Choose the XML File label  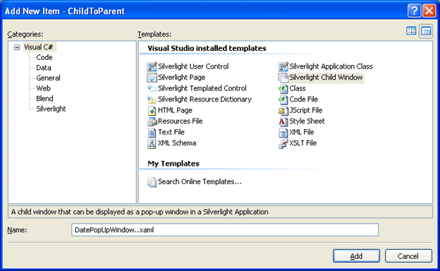302,132
